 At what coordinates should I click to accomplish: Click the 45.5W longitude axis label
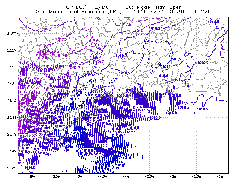click(x=56, y=176)
